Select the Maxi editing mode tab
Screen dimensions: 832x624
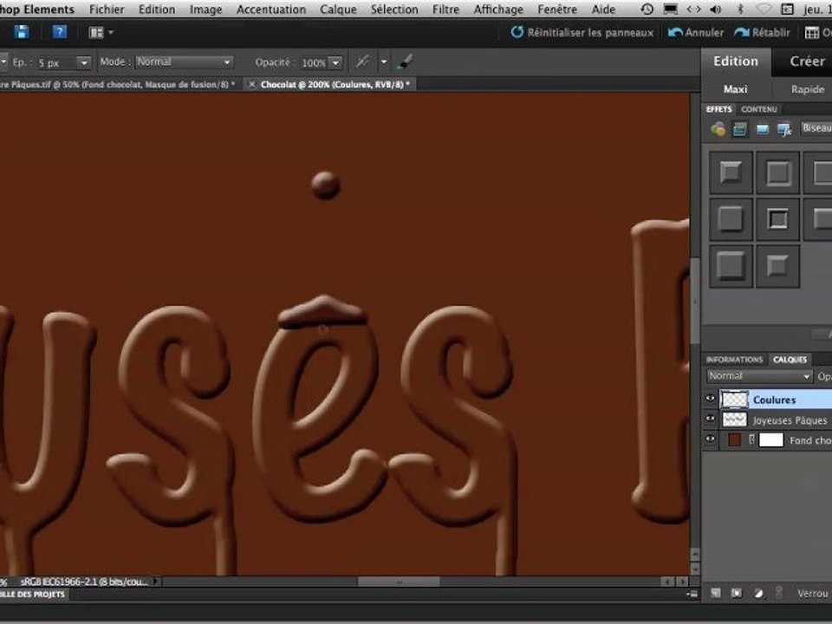pos(736,89)
